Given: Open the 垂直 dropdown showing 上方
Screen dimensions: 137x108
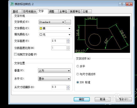Looking at the screenshot, I should (54, 71).
